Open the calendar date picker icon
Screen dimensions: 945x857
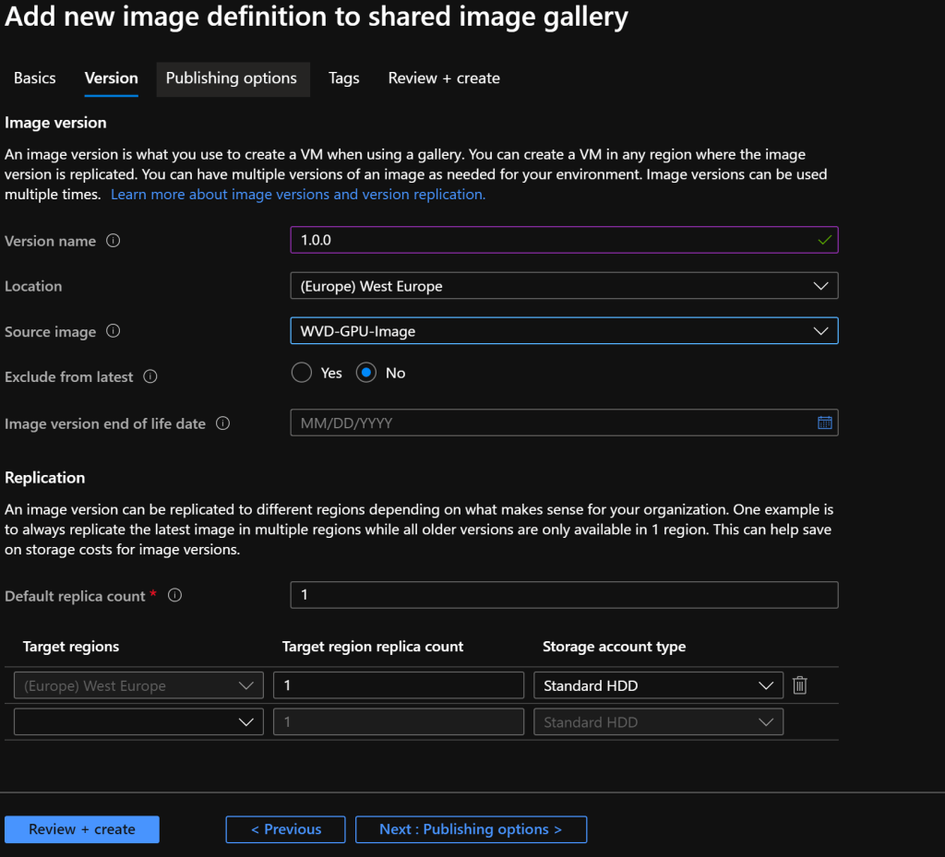[824, 423]
